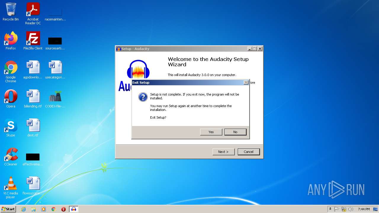Select the Opera desktop shortcut
Viewport: 379px width, 213px height.
(x=11, y=99)
